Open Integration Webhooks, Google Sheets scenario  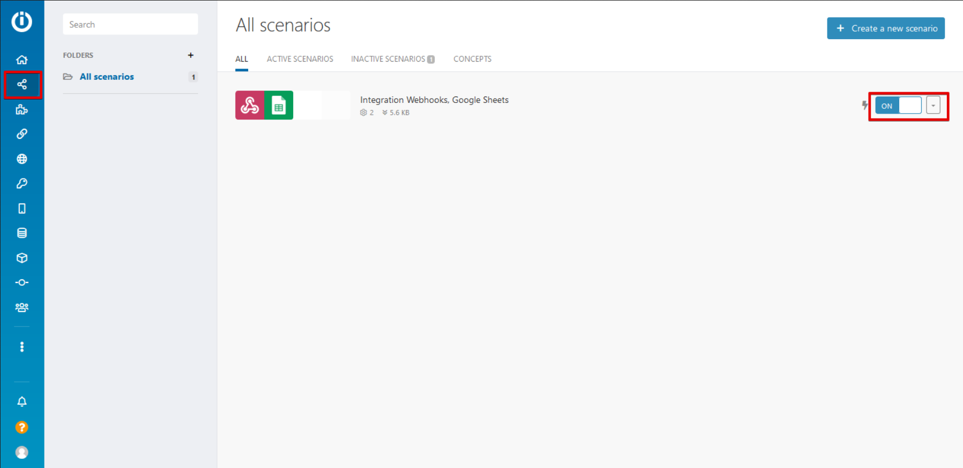pos(434,100)
